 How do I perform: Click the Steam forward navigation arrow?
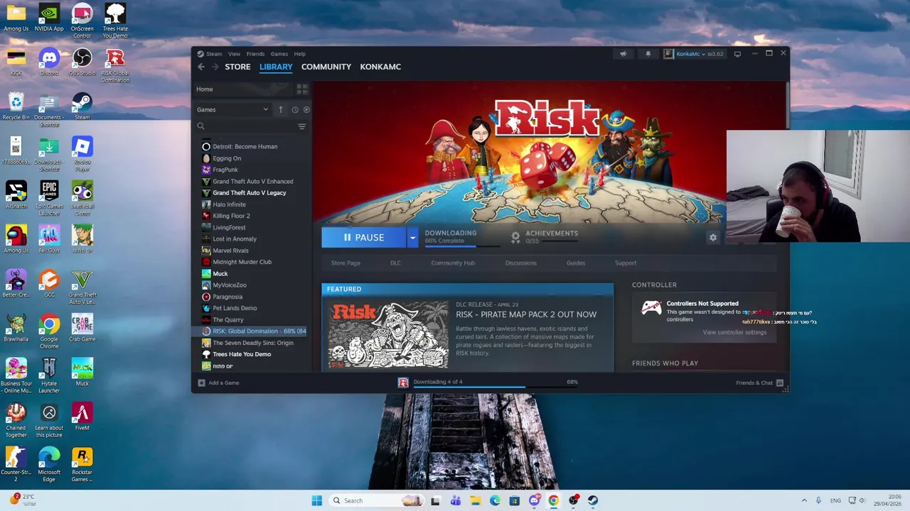point(215,67)
